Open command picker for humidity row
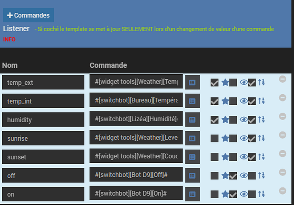Viewport: 294px width, 205px height. pos(192,120)
